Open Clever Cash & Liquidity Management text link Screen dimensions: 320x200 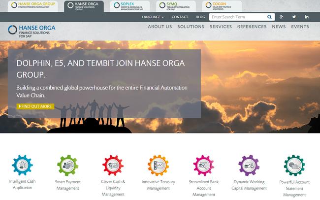click(113, 188)
